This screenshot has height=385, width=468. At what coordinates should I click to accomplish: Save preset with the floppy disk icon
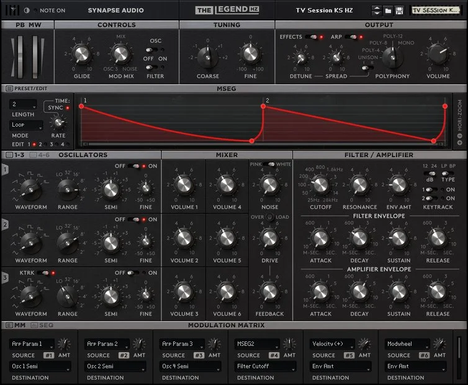pyautogui.click(x=399, y=11)
